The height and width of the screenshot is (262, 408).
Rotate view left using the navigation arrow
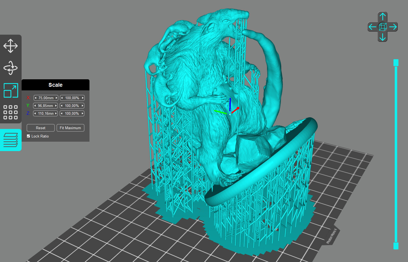coord(372,27)
